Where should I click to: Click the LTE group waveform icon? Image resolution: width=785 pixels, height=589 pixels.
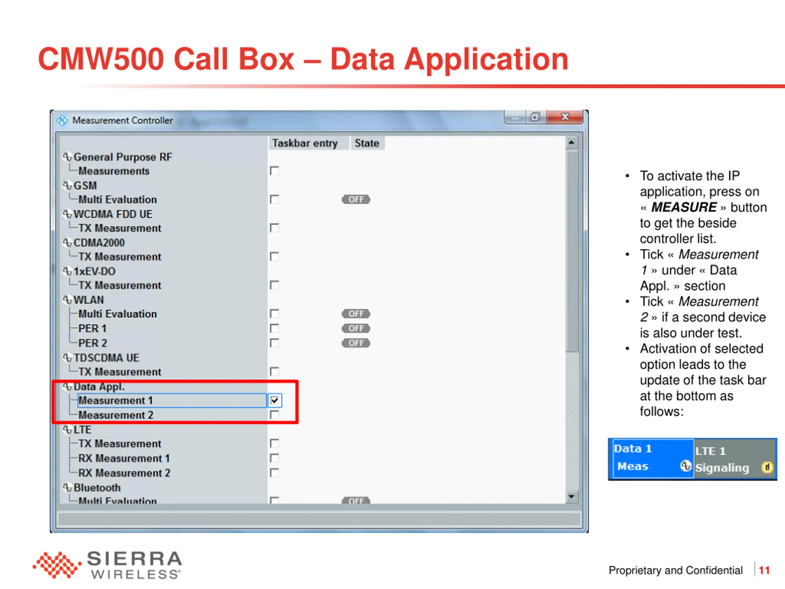pos(67,429)
